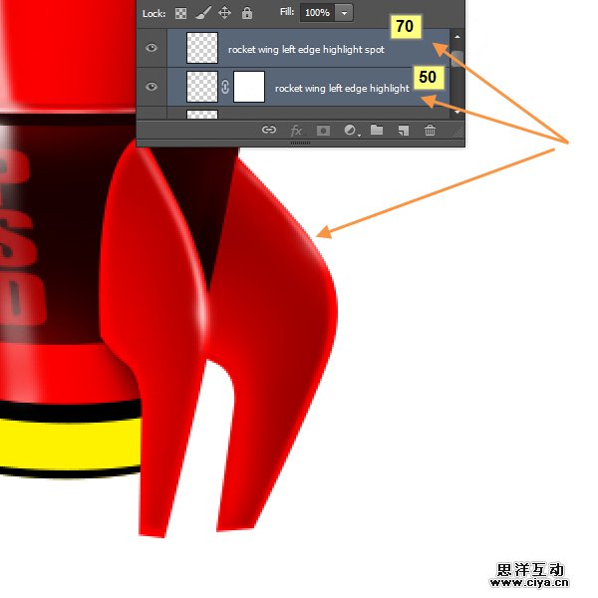The image size is (598, 598).
Task: Create a new layer icon
Action: [404, 131]
